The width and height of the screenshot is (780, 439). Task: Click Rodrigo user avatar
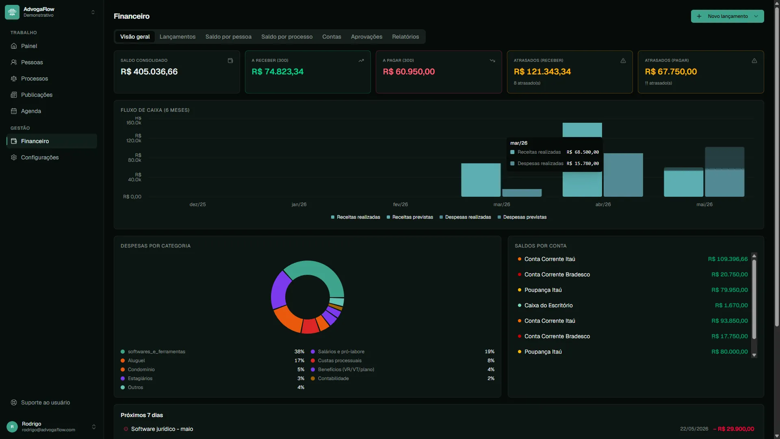coord(12,426)
